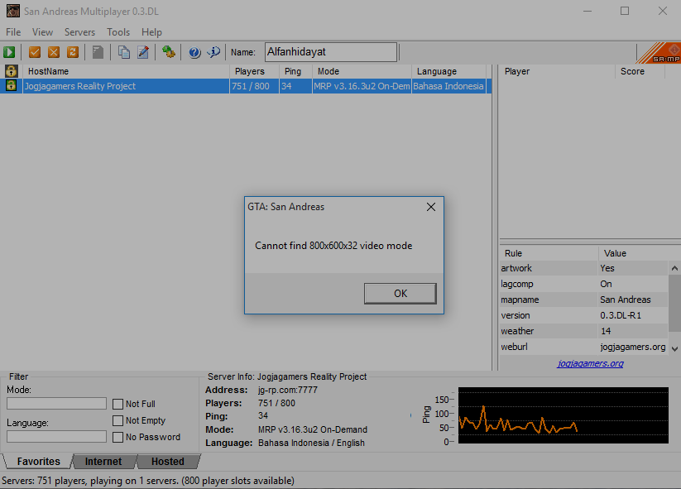
Task: Sort by the Language column header
Action: pyautogui.click(x=449, y=71)
